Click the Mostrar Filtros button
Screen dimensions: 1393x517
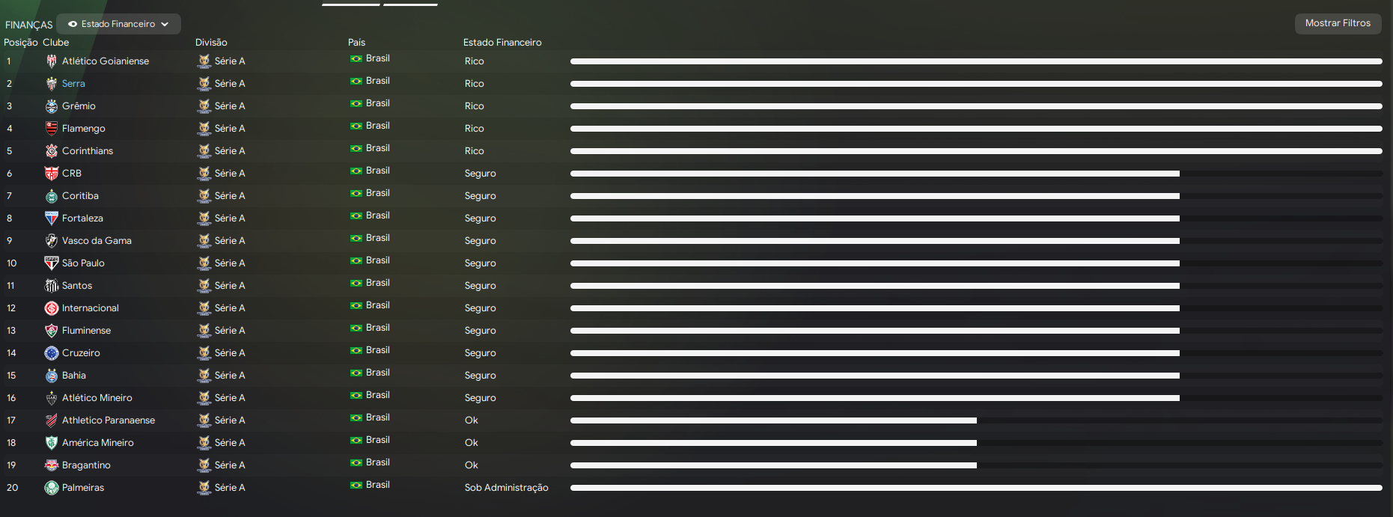(1338, 23)
